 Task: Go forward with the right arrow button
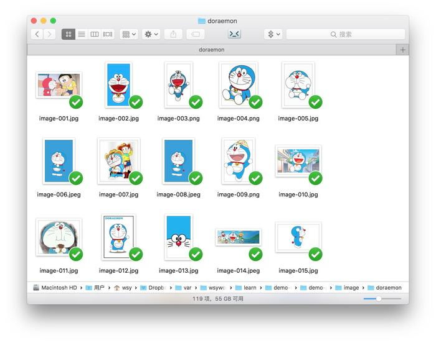click(x=49, y=34)
